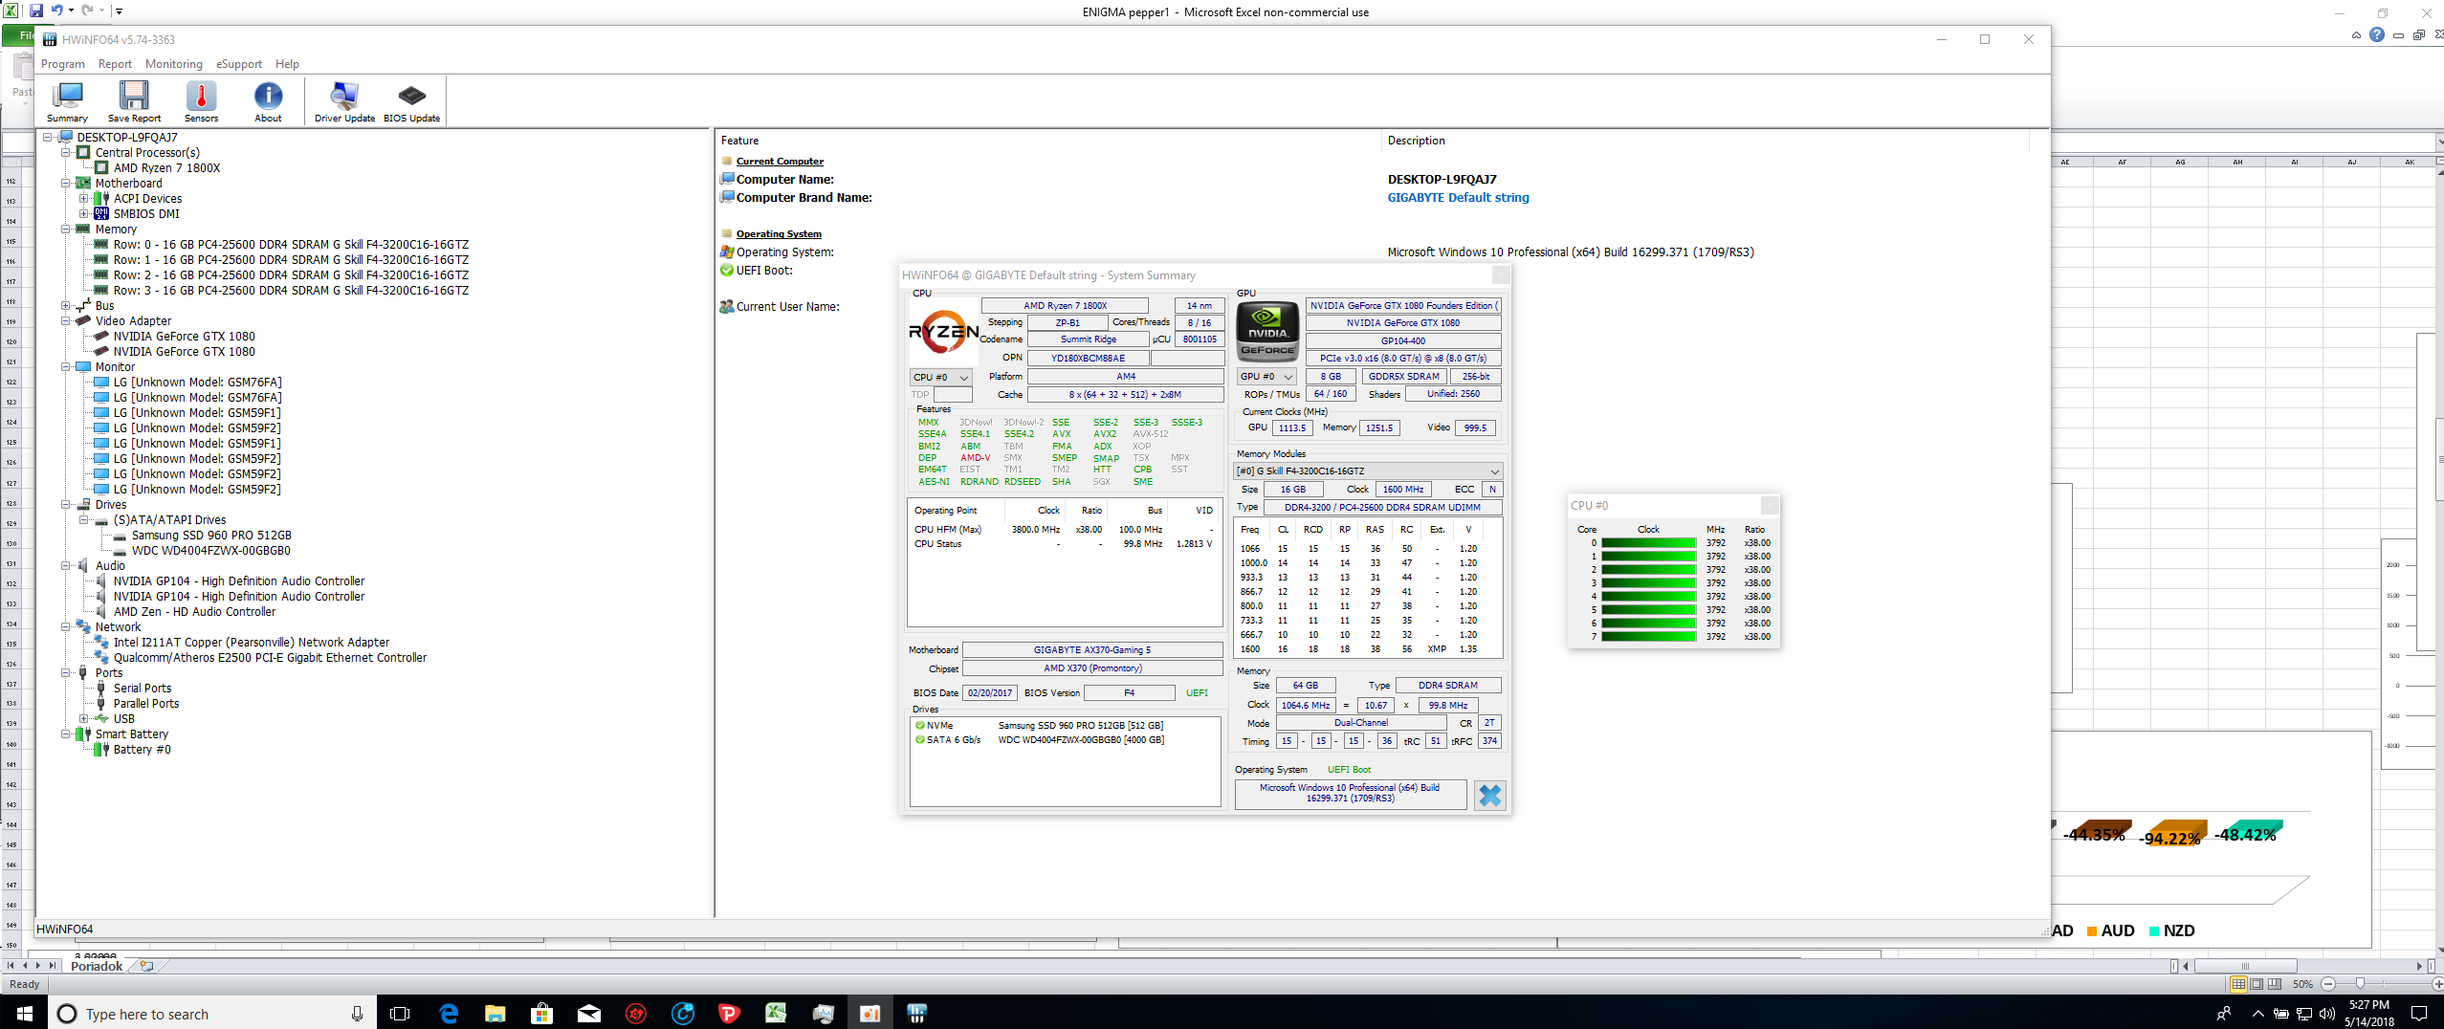
Task: Open File Explorer from the taskbar
Action: 495,1014
